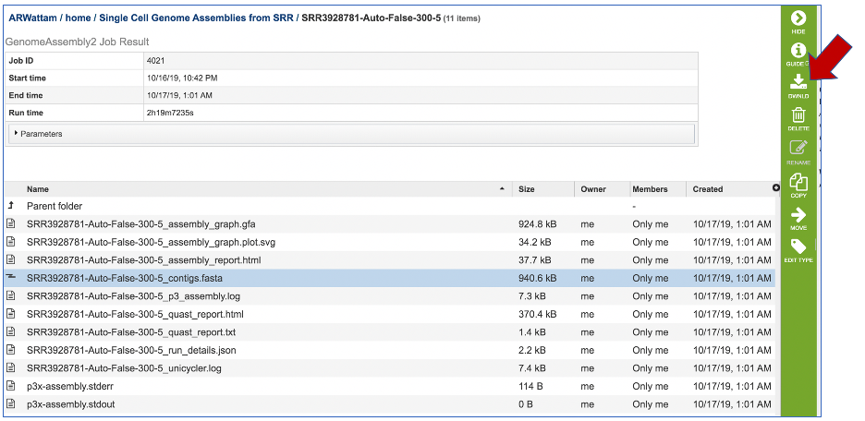Select p3x-assembly.stdout file
The image size is (865, 421).
(70, 404)
